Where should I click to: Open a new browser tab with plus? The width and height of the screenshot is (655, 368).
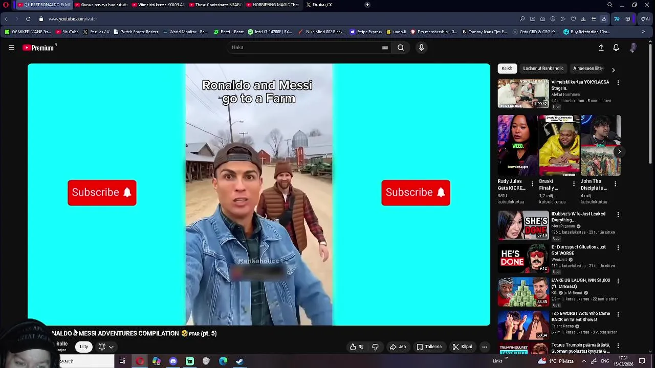click(367, 5)
